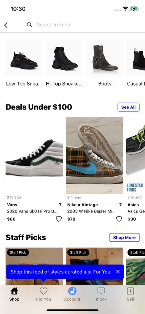
Task: Favorite the Vans Sk8 Hi listing heart
Action: click(59, 219)
